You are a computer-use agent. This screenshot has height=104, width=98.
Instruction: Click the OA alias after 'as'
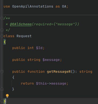pos(64,6)
